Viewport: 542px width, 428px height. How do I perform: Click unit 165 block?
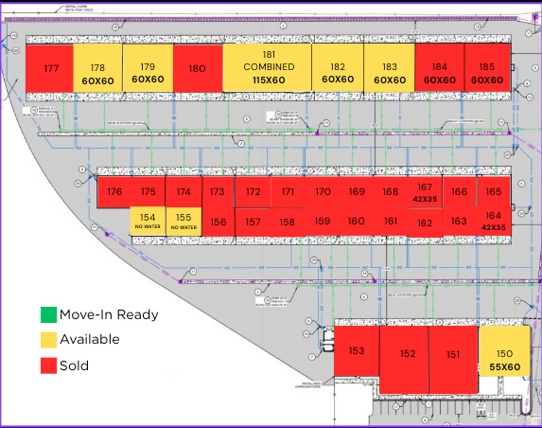[x=493, y=192]
